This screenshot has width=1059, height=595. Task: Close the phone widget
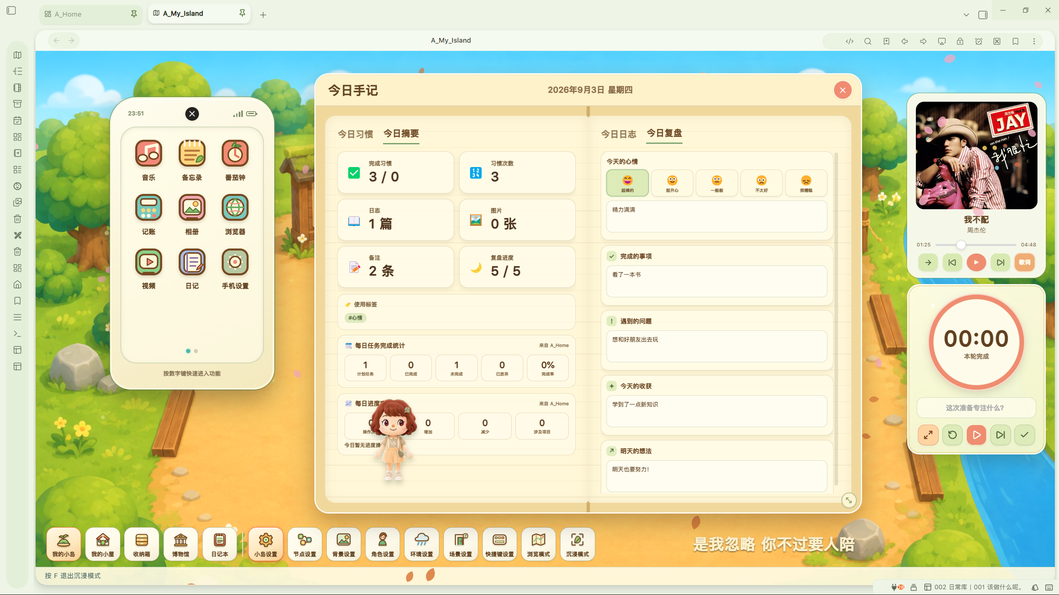[x=192, y=114]
